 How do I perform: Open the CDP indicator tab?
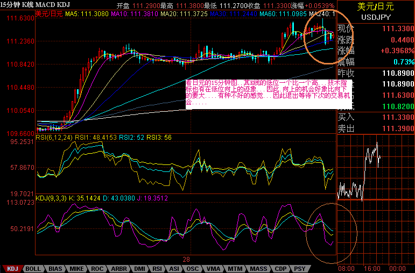[x=280, y=269]
